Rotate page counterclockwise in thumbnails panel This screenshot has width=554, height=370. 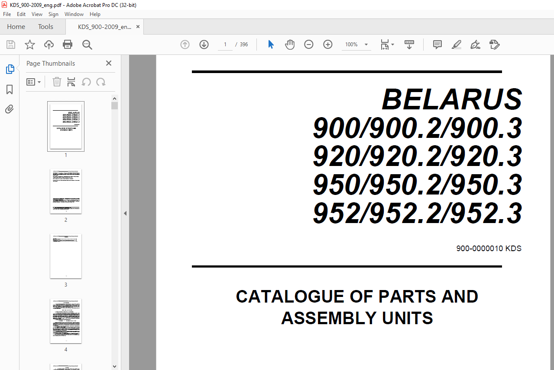pyautogui.click(x=86, y=82)
